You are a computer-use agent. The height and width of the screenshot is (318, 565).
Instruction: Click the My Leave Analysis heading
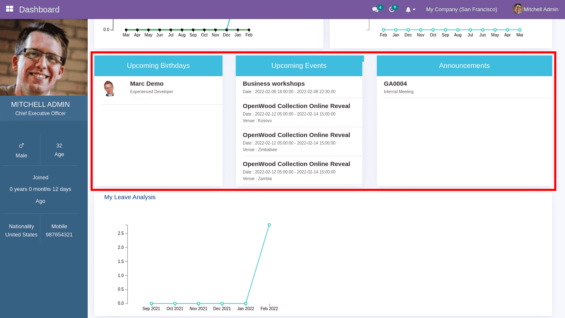(130, 197)
